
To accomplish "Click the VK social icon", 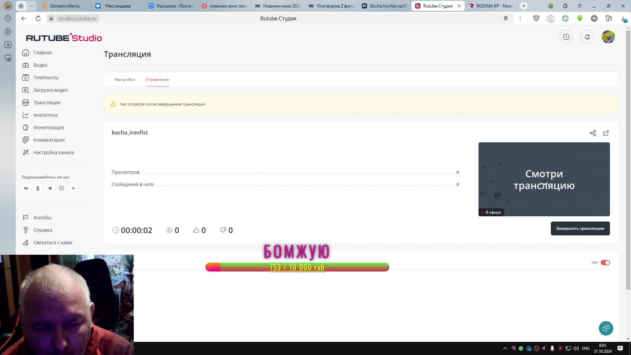I will point(26,188).
